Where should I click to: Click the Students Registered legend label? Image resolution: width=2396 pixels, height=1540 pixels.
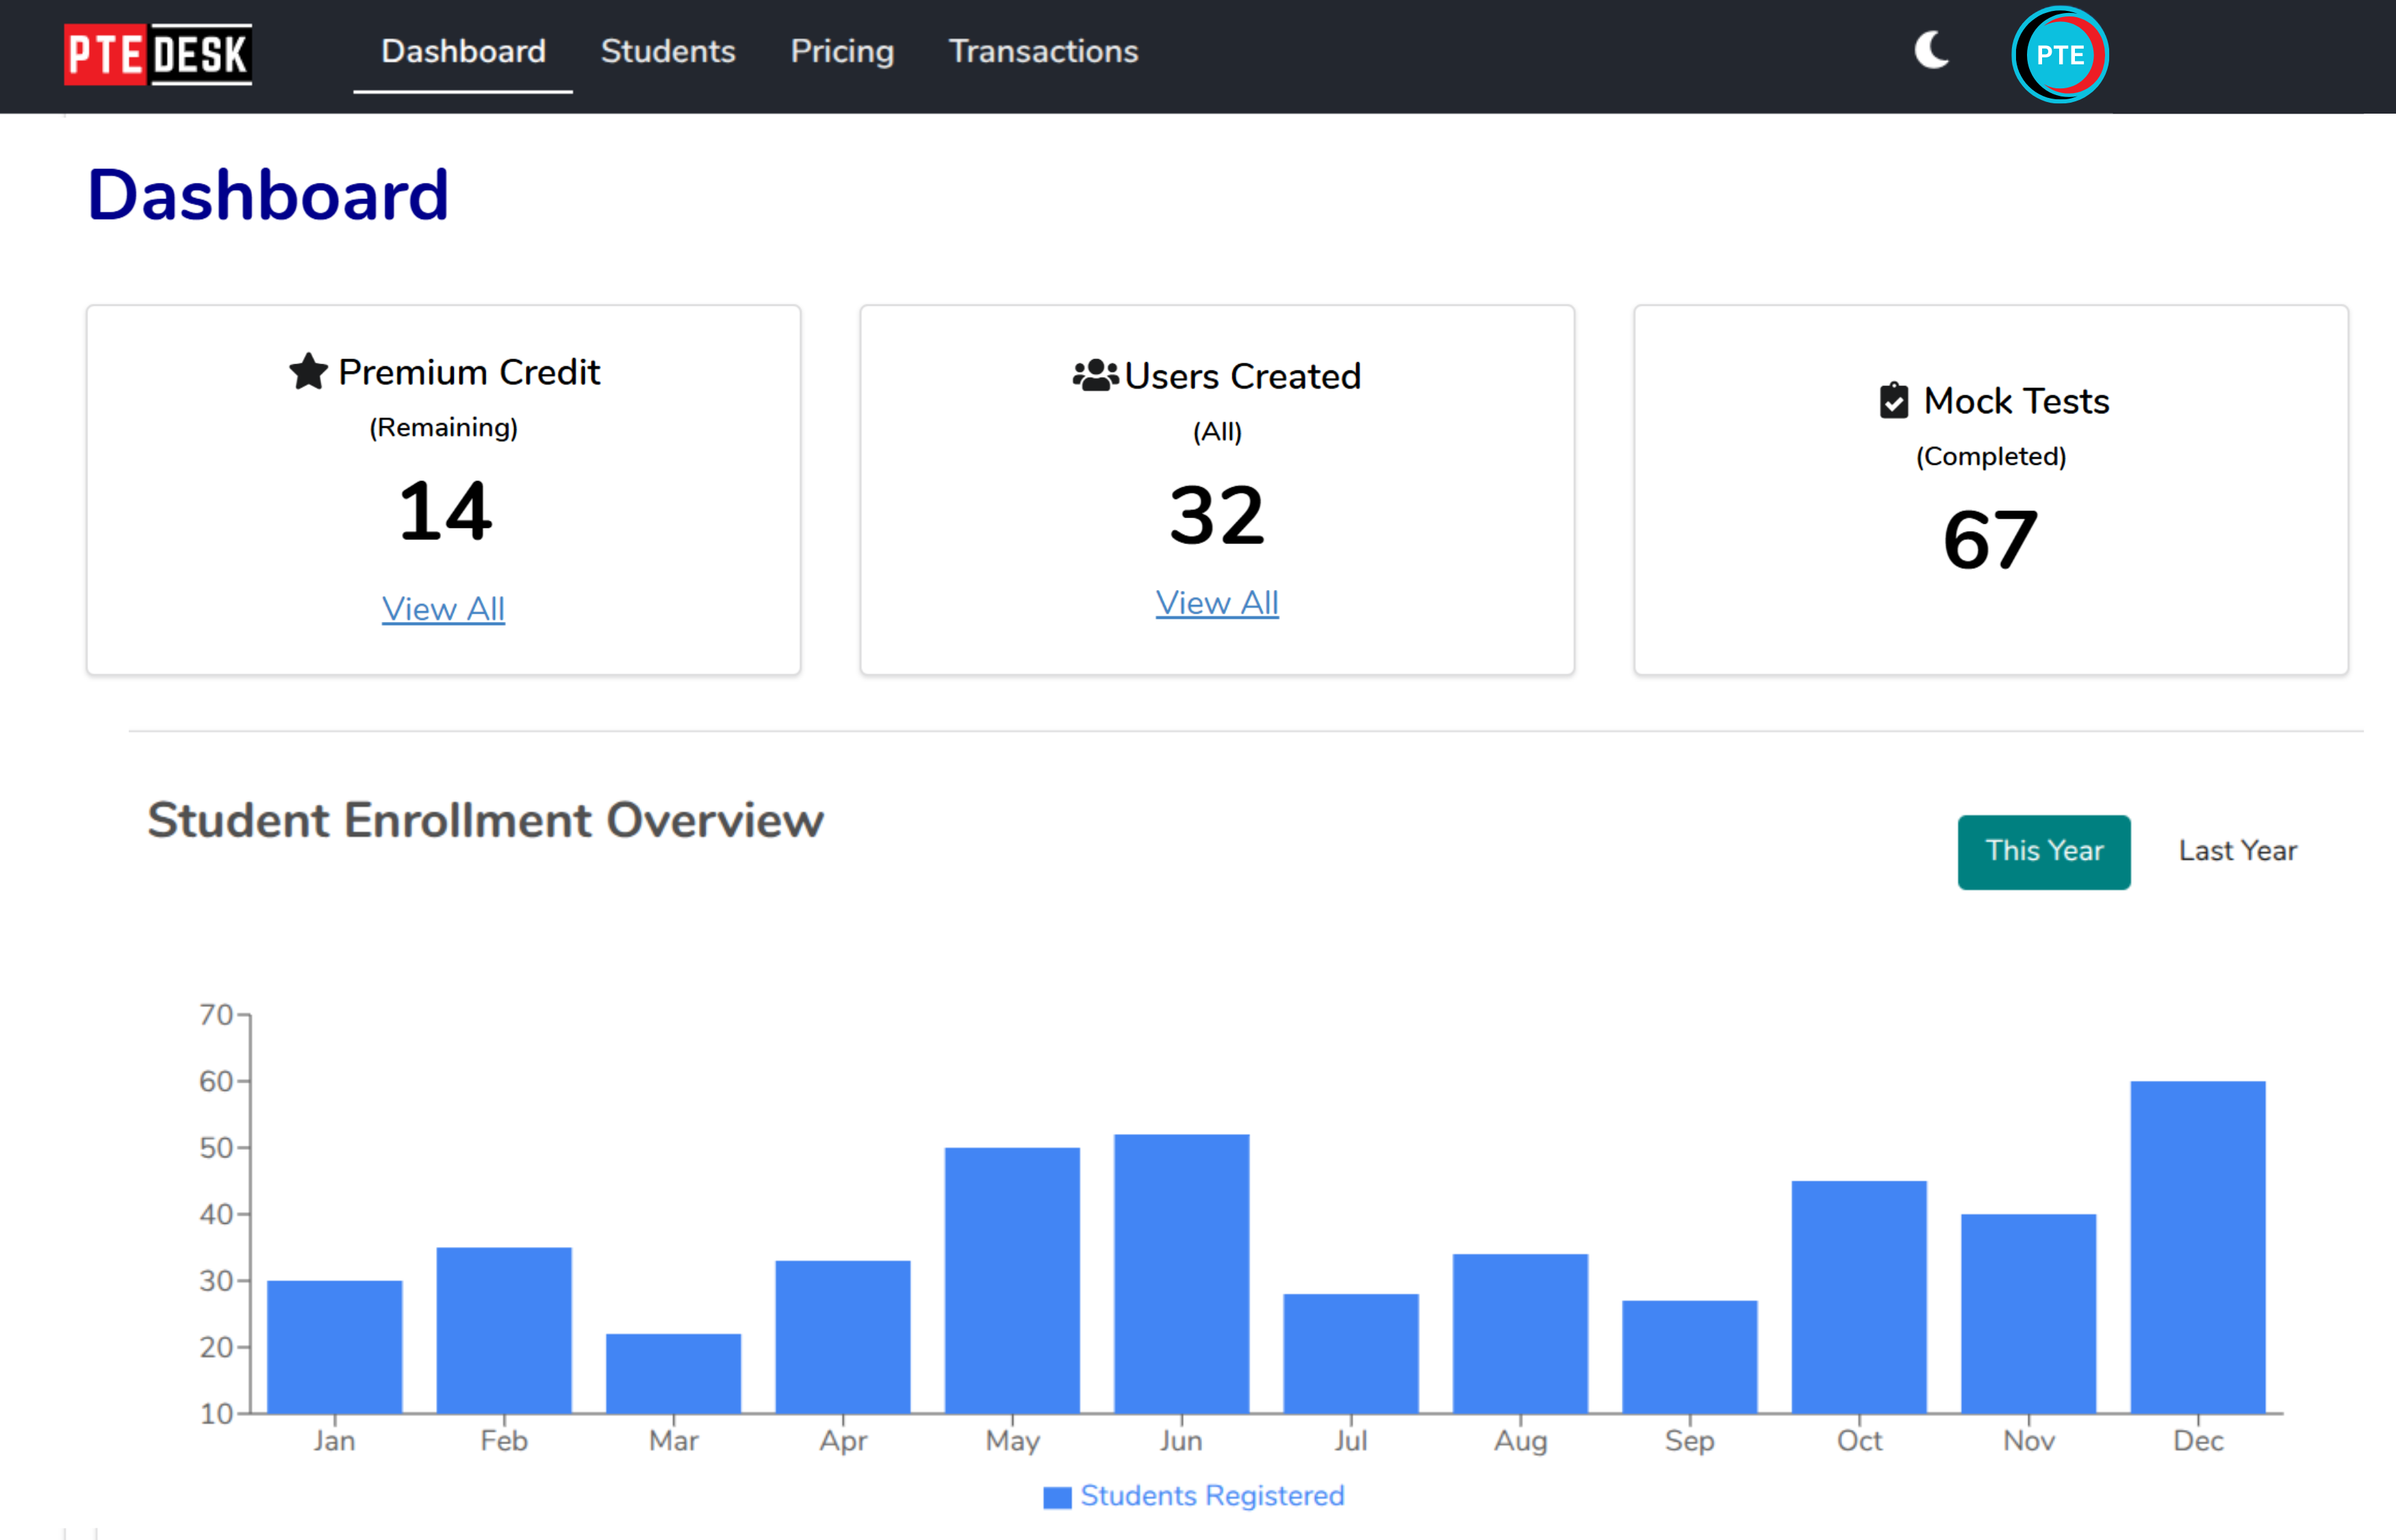click(1211, 1496)
